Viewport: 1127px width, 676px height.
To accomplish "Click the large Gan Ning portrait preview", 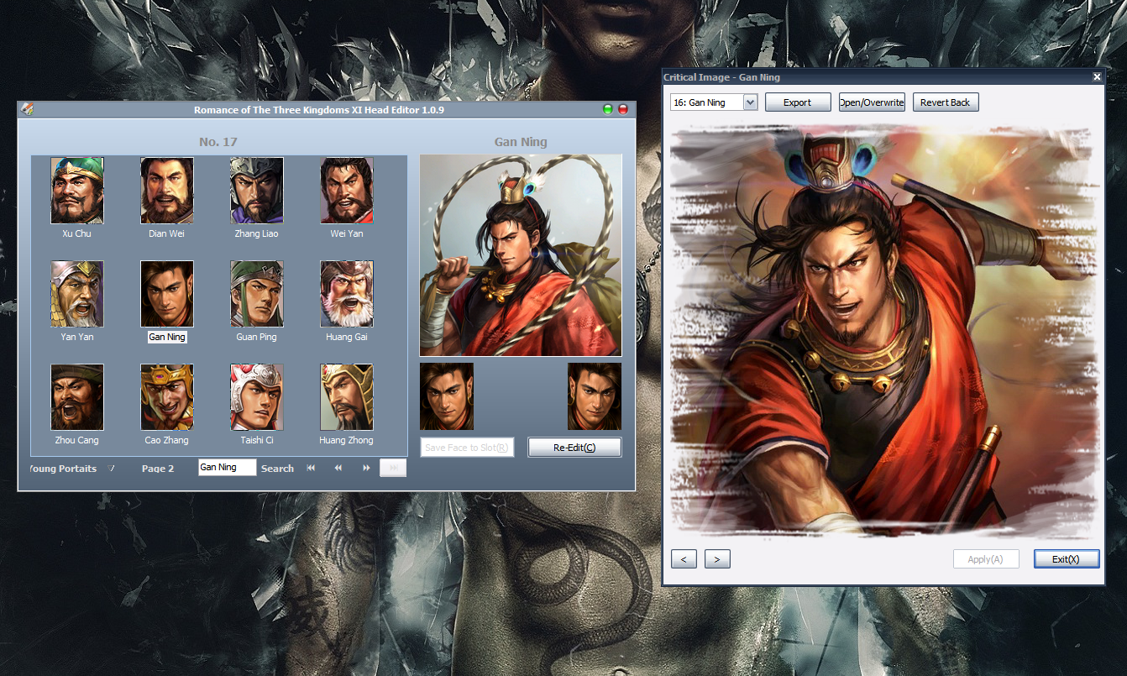I will [521, 255].
